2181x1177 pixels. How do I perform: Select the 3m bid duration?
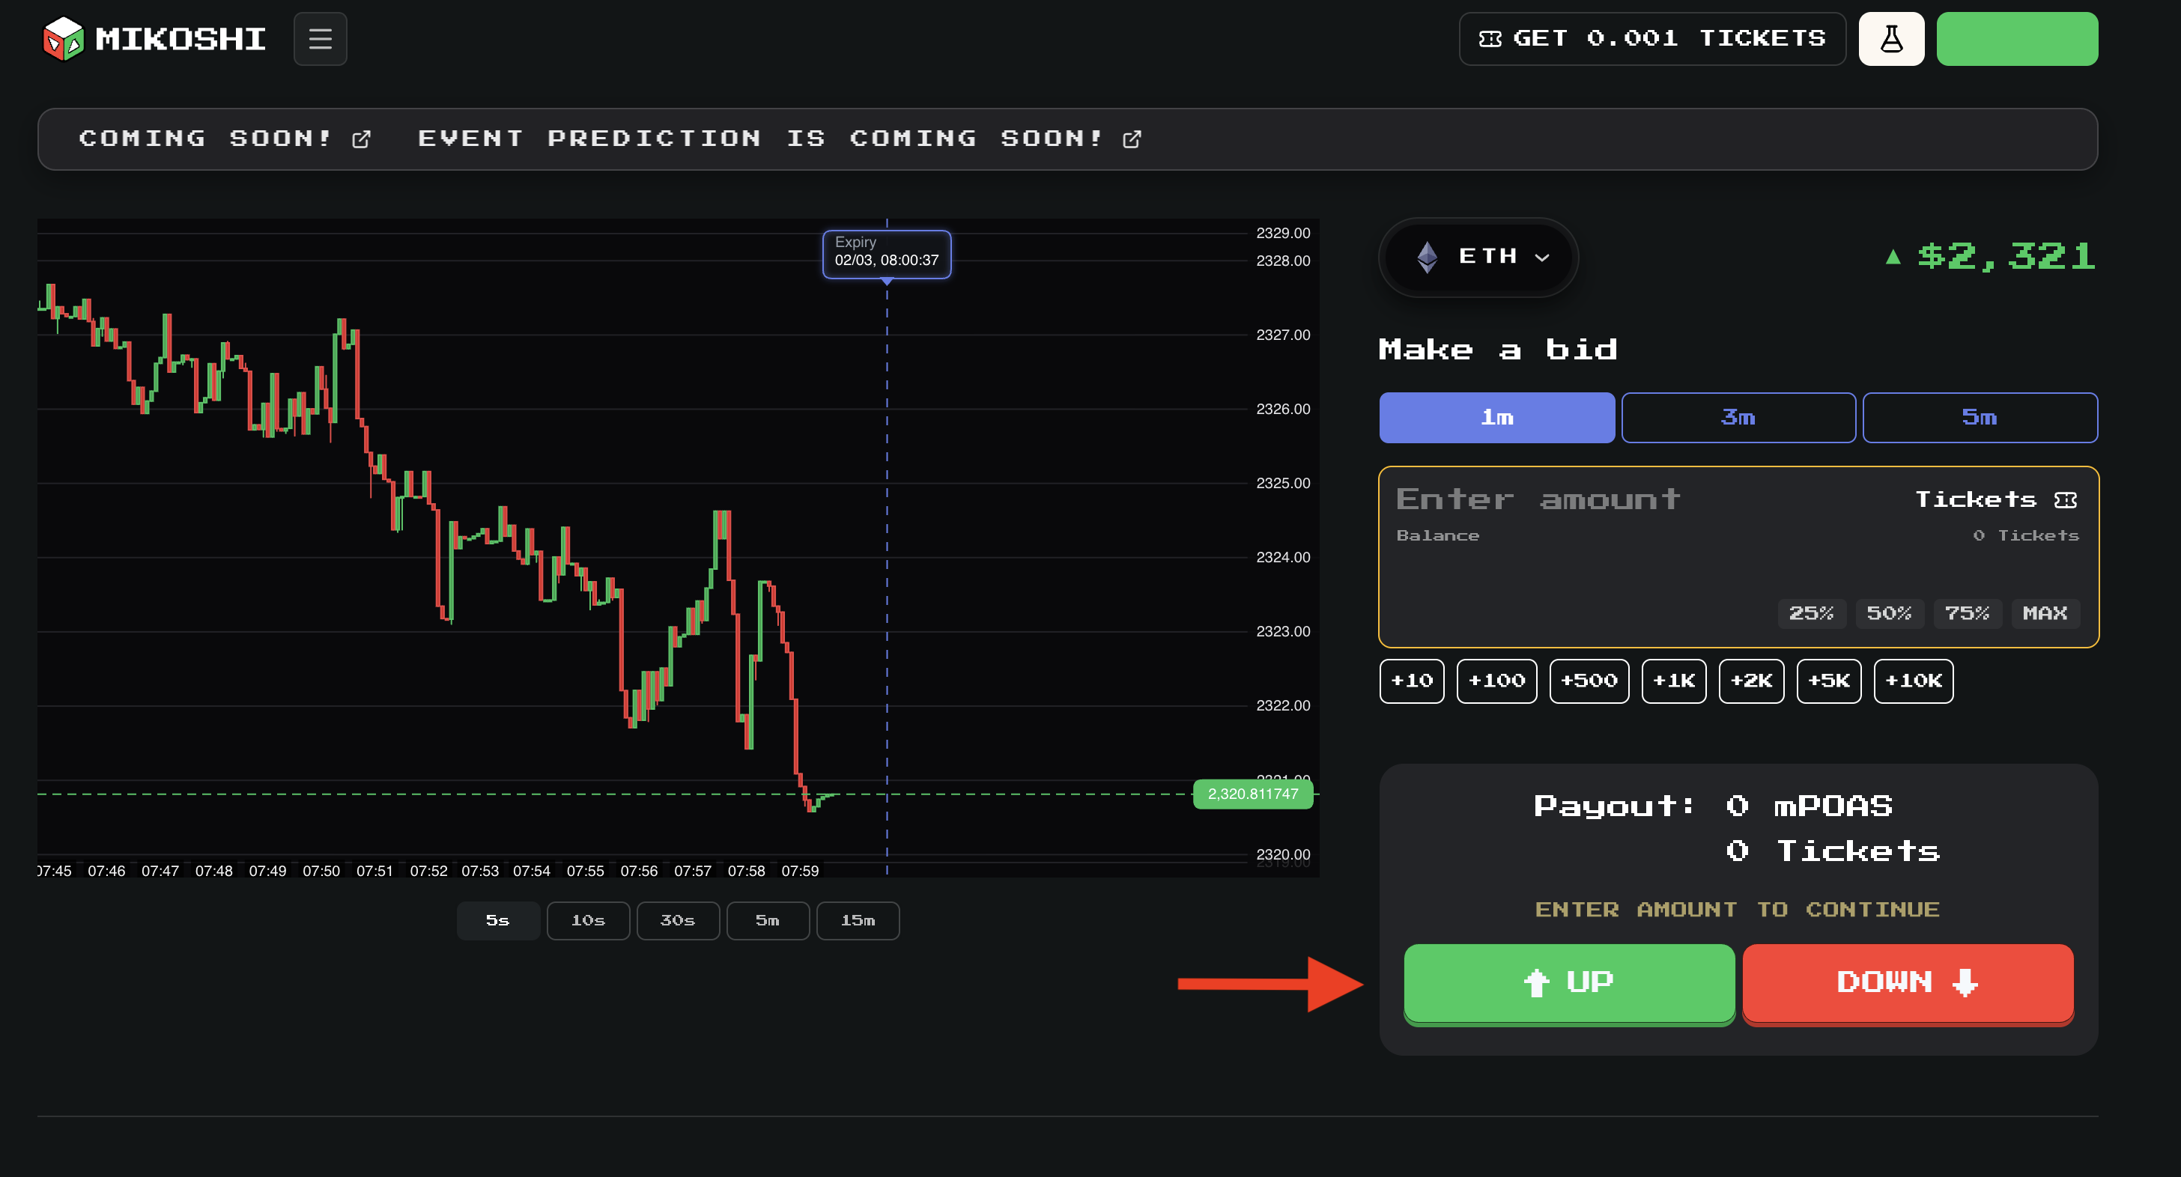tap(1738, 417)
